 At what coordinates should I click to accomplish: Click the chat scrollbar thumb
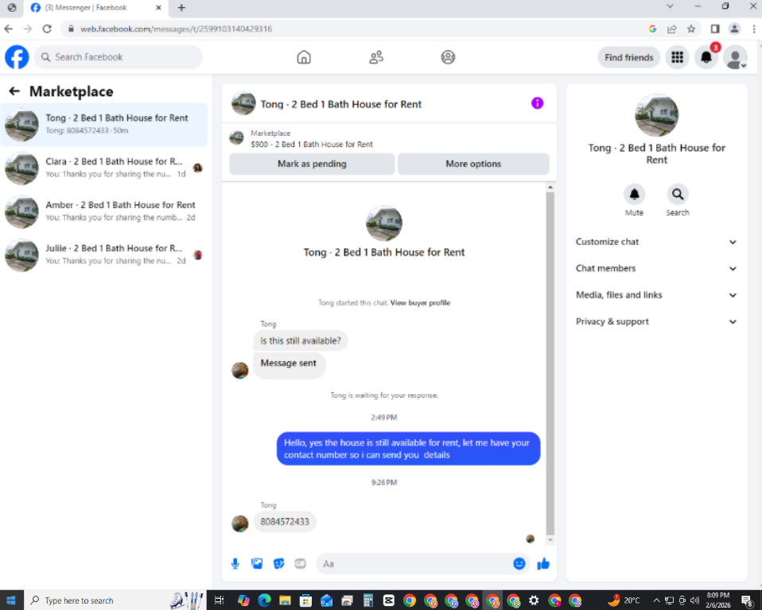tap(550, 363)
